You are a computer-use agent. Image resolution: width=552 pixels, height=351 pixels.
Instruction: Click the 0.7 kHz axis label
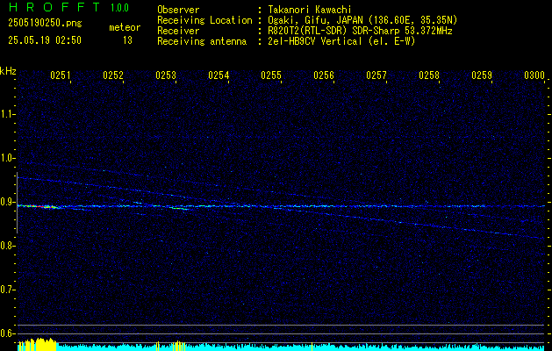click(6, 290)
